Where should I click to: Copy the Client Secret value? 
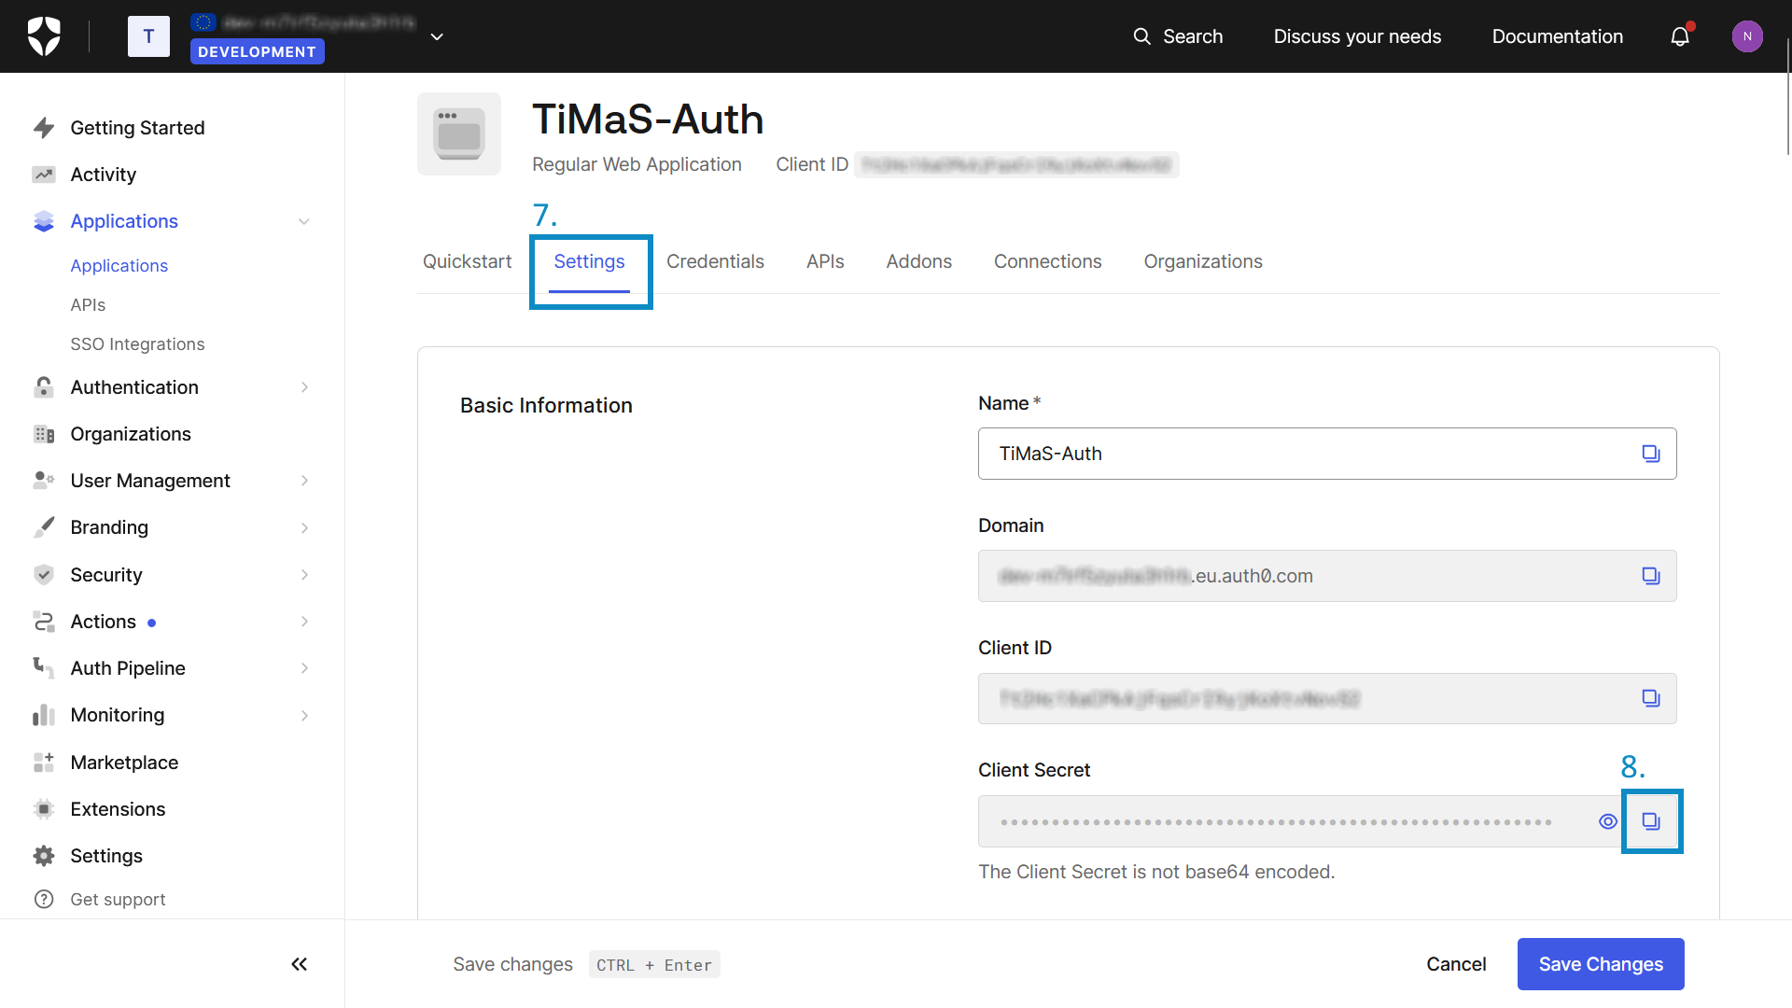click(1651, 821)
